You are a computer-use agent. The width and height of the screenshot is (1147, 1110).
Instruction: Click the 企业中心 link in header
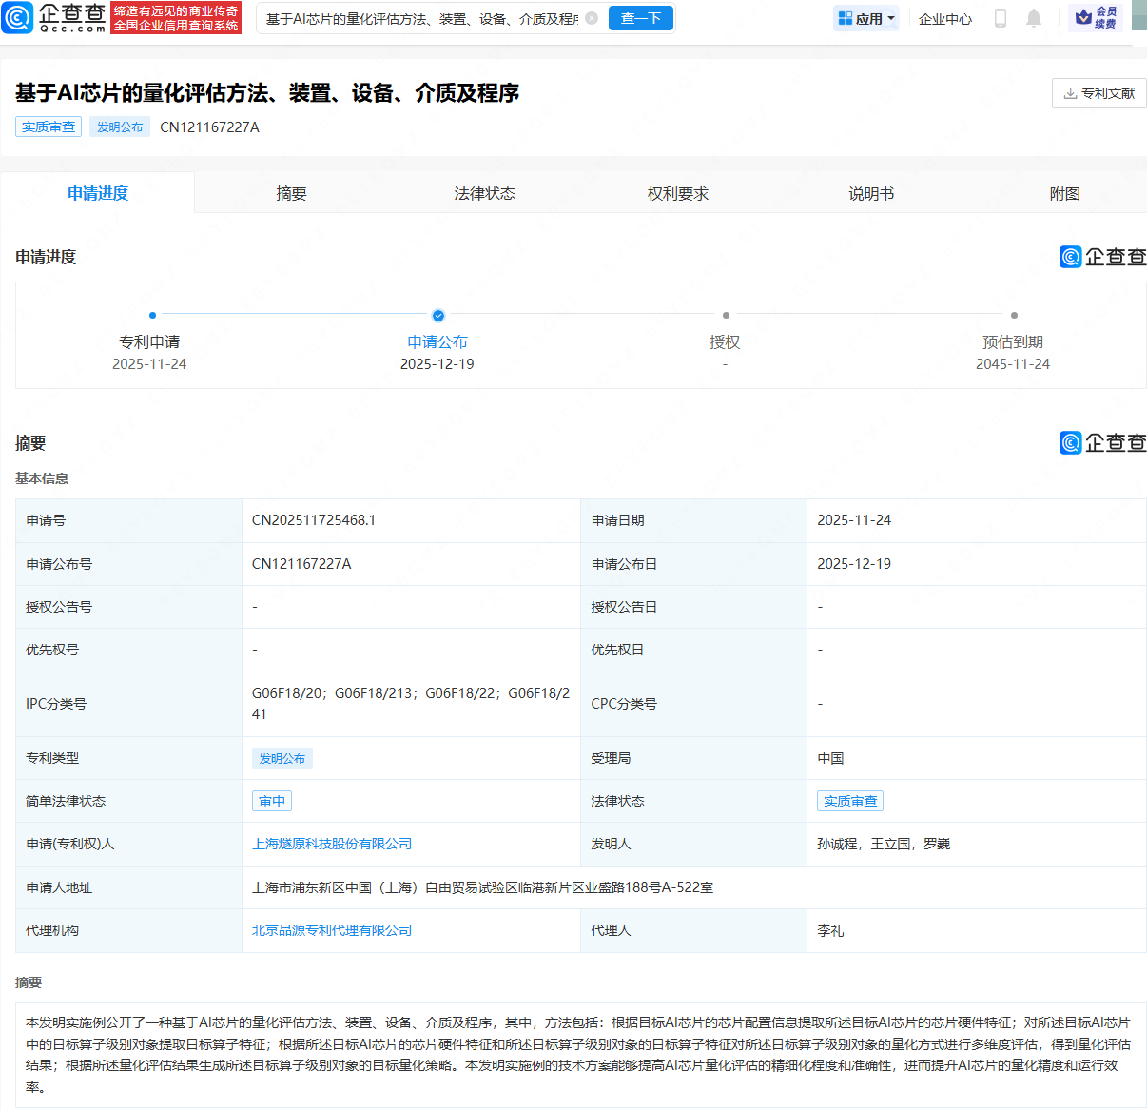944,18
